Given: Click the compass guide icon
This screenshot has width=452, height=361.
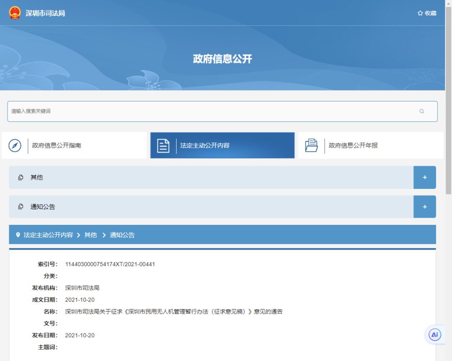Looking at the screenshot, I should [x=15, y=146].
